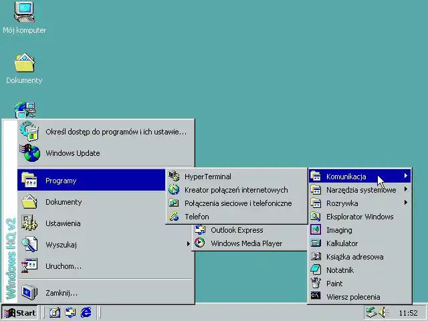Screen dimensions: 428x321
Task: Click the Imaging text label
Action: pyautogui.click(x=339, y=230)
